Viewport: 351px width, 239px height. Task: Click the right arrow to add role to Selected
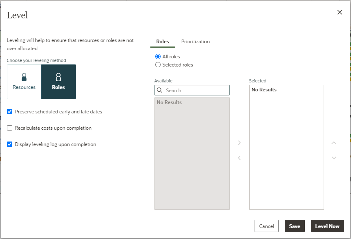tap(239, 143)
